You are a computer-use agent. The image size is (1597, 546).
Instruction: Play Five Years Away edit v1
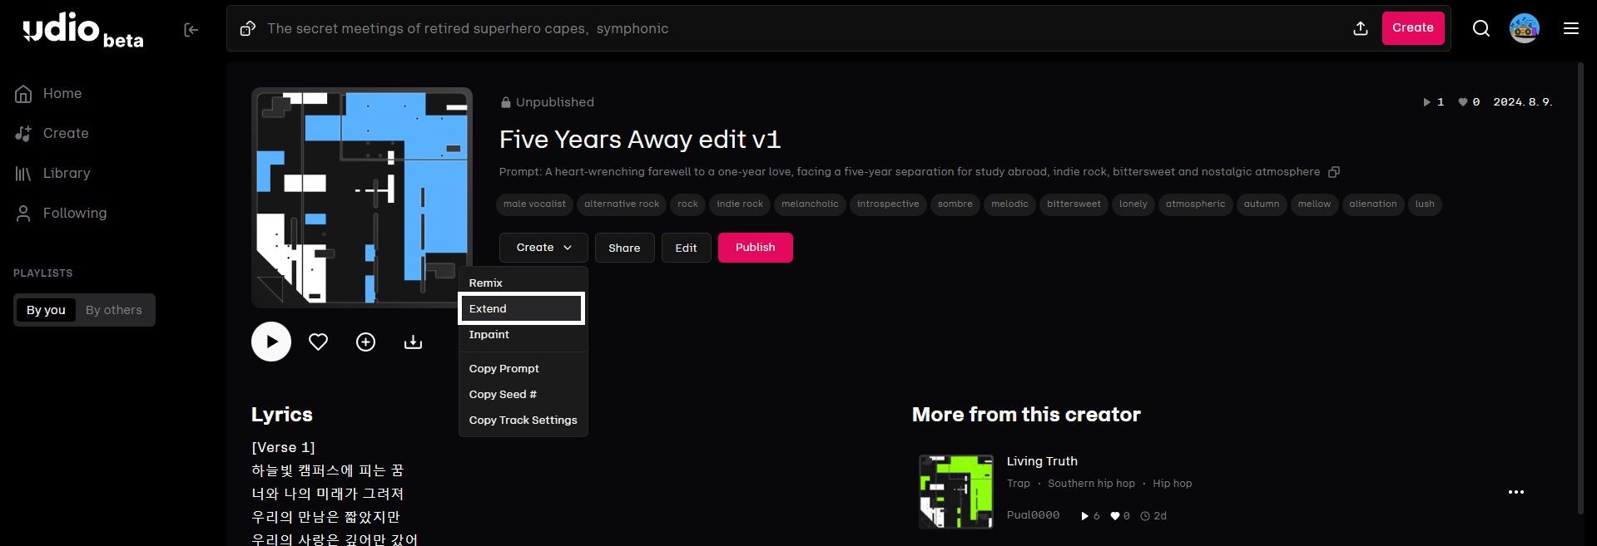pos(271,342)
